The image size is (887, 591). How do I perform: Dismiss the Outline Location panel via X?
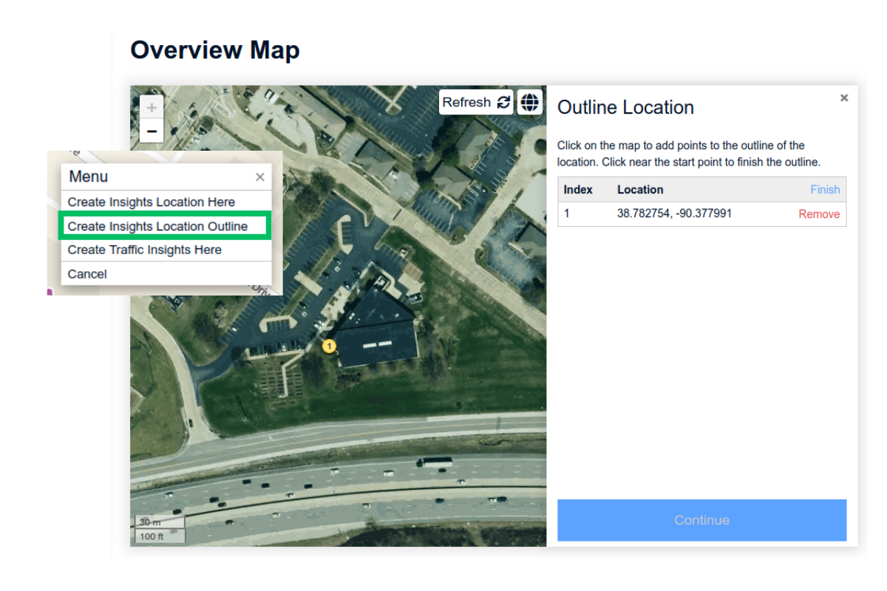tap(843, 97)
